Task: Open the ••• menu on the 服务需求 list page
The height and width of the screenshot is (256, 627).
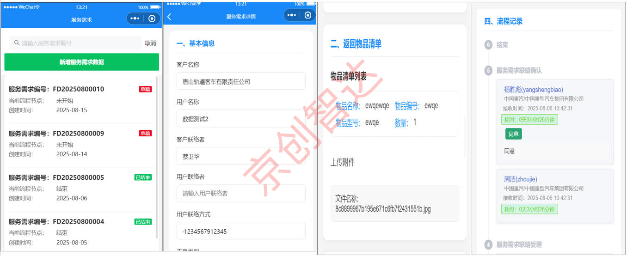Action: (x=135, y=18)
